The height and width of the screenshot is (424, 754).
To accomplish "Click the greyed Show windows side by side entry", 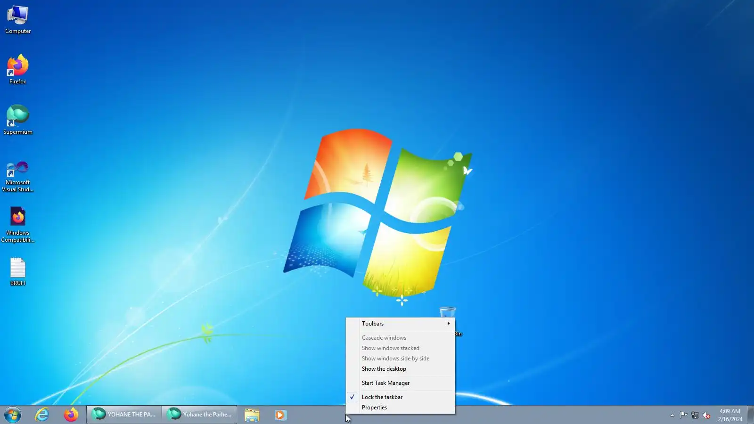I will click(x=401, y=359).
